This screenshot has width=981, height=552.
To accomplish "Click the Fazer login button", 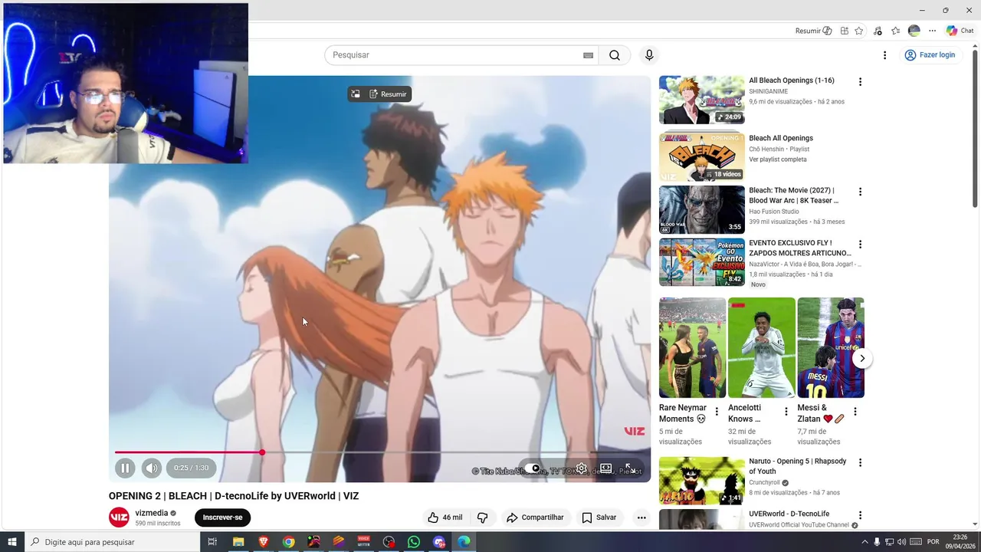I will pos(930,55).
